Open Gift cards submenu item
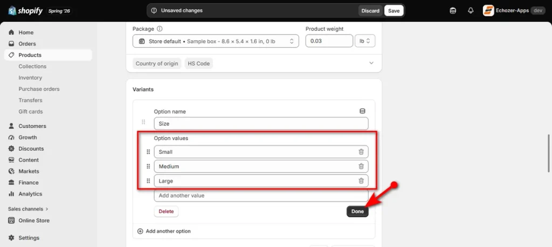The height and width of the screenshot is (247, 552). pos(31,111)
